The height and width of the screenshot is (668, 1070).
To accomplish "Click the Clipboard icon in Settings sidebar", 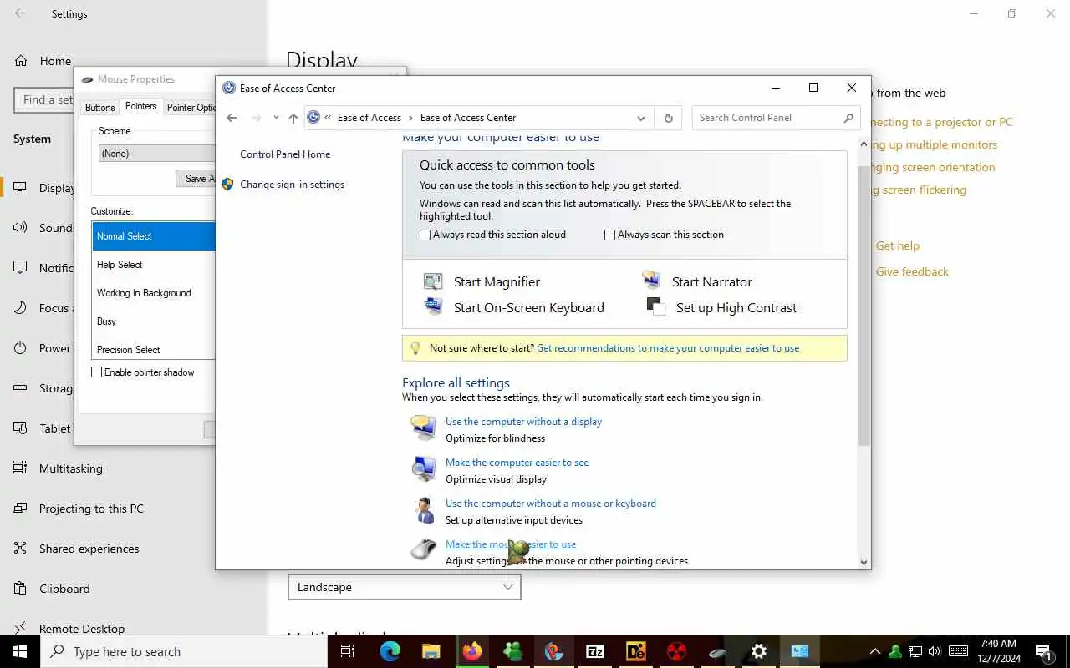I will click(21, 589).
